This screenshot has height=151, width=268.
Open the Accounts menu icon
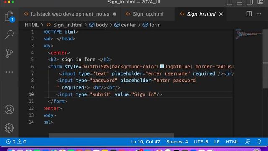point(9,109)
